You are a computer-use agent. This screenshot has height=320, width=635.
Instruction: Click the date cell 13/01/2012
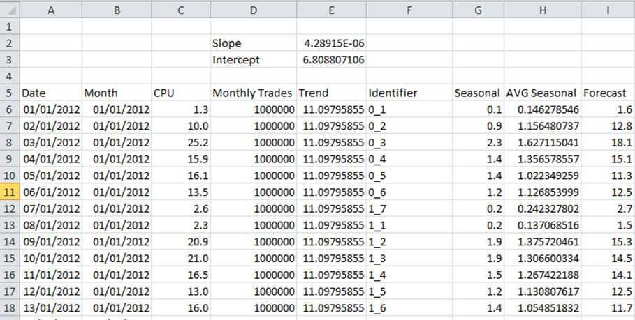tap(50, 308)
